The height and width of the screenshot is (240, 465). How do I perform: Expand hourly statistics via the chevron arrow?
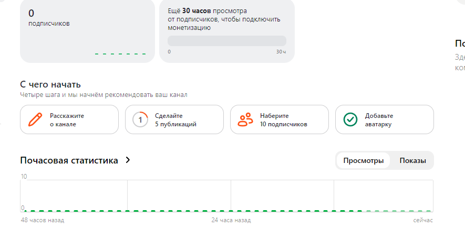point(128,160)
